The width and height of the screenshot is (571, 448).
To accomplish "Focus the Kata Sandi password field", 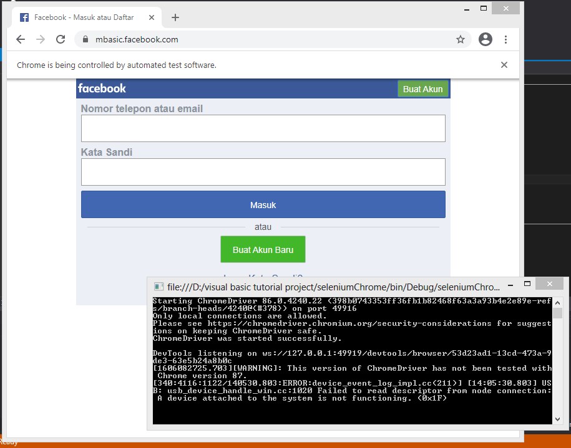I will [263, 172].
